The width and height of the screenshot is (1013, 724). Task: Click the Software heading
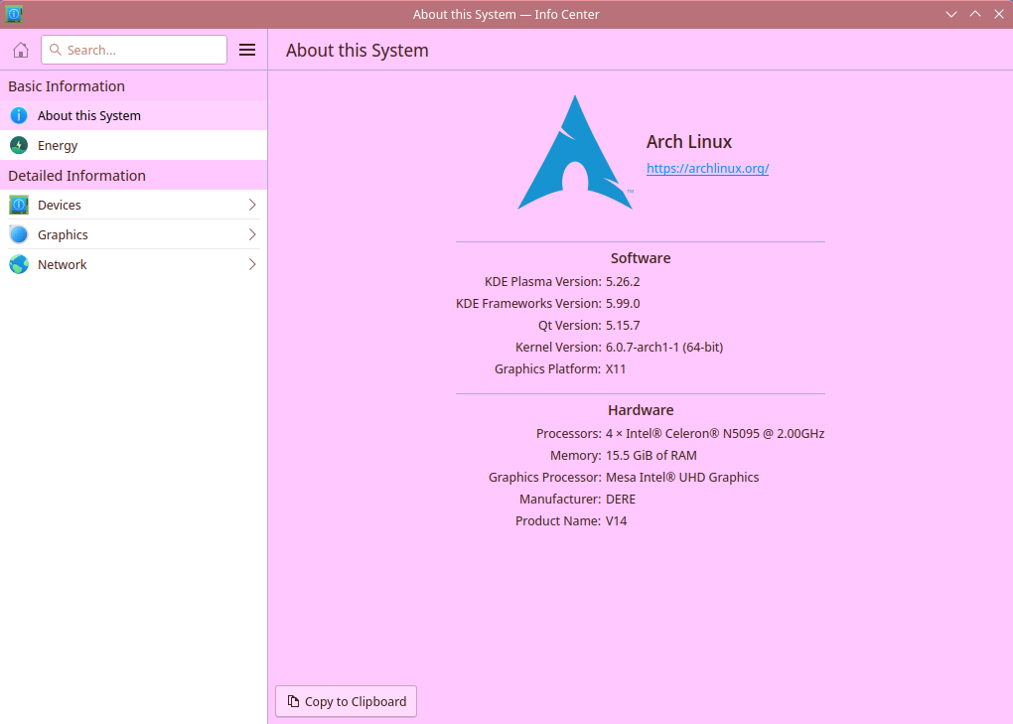641,258
